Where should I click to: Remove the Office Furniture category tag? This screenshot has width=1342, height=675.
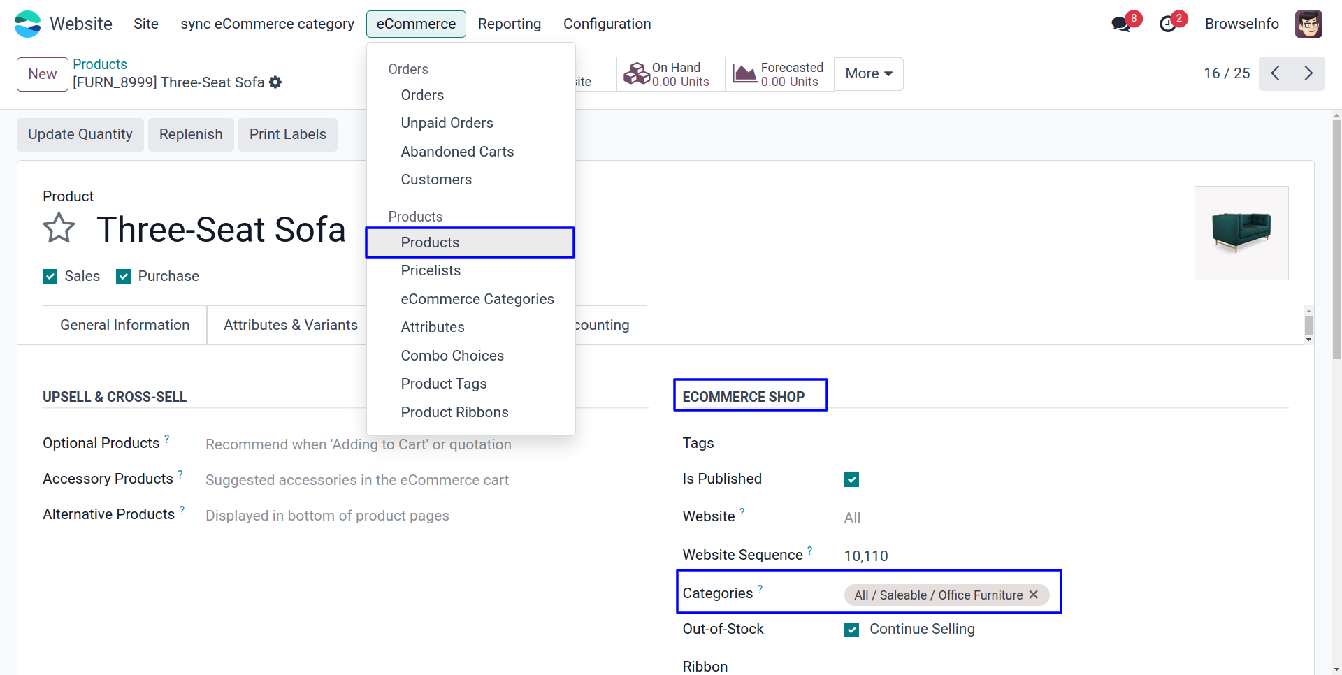(x=1034, y=595)
